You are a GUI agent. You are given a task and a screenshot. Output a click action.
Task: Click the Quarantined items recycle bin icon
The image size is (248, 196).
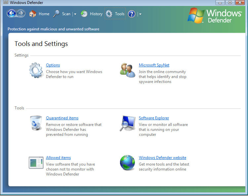pos(36,123)
